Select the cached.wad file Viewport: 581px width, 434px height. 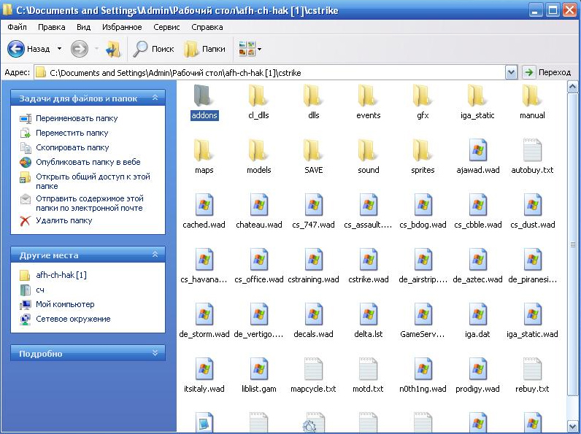point(204,210)
